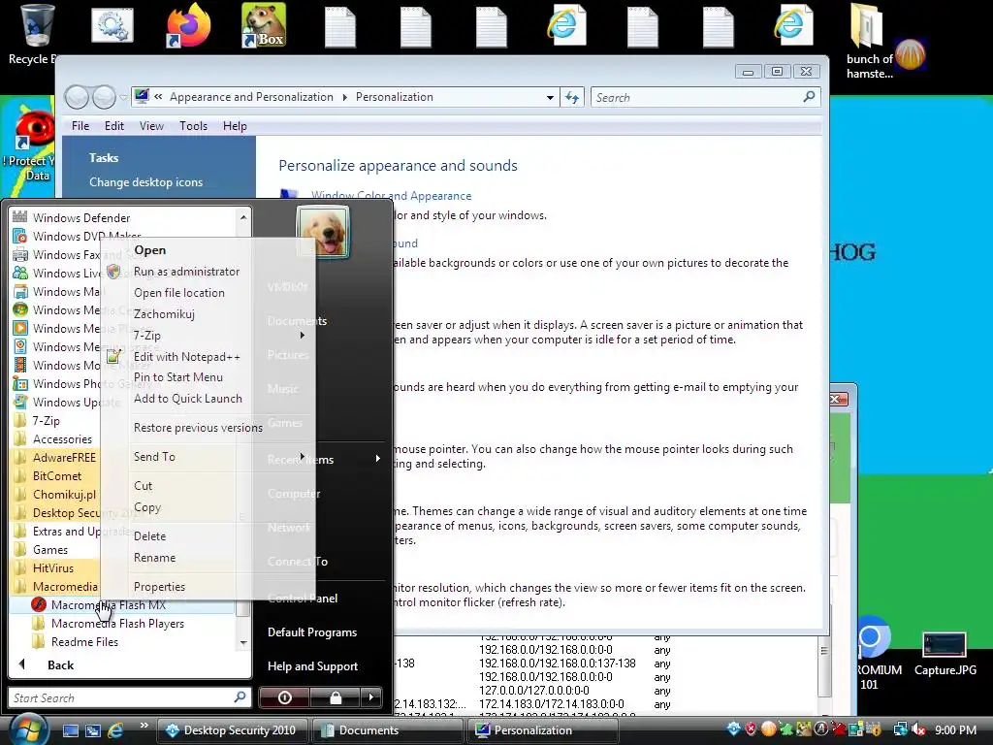Viewport: 993px width, 745px height.
Task: Click the Switch between windows icon
Action: [93, 730]
